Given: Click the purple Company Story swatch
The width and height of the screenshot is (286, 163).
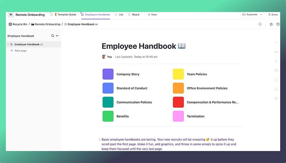Looking at the screenshot, I should [x=108, y=74].
